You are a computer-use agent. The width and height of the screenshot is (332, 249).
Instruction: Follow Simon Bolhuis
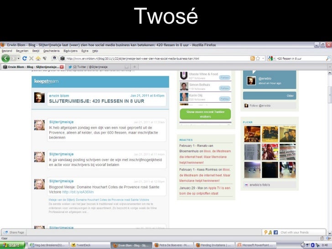[225, 88]
